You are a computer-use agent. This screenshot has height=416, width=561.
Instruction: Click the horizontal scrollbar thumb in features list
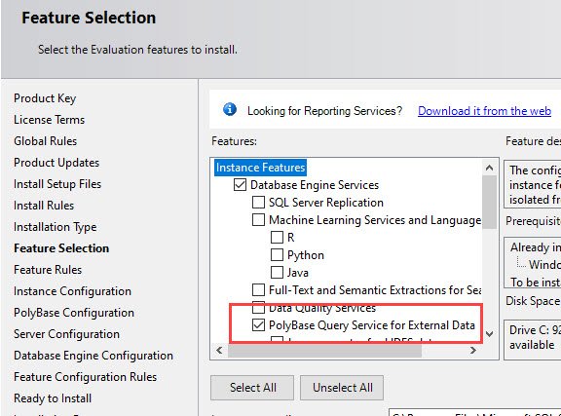point(325,350)
